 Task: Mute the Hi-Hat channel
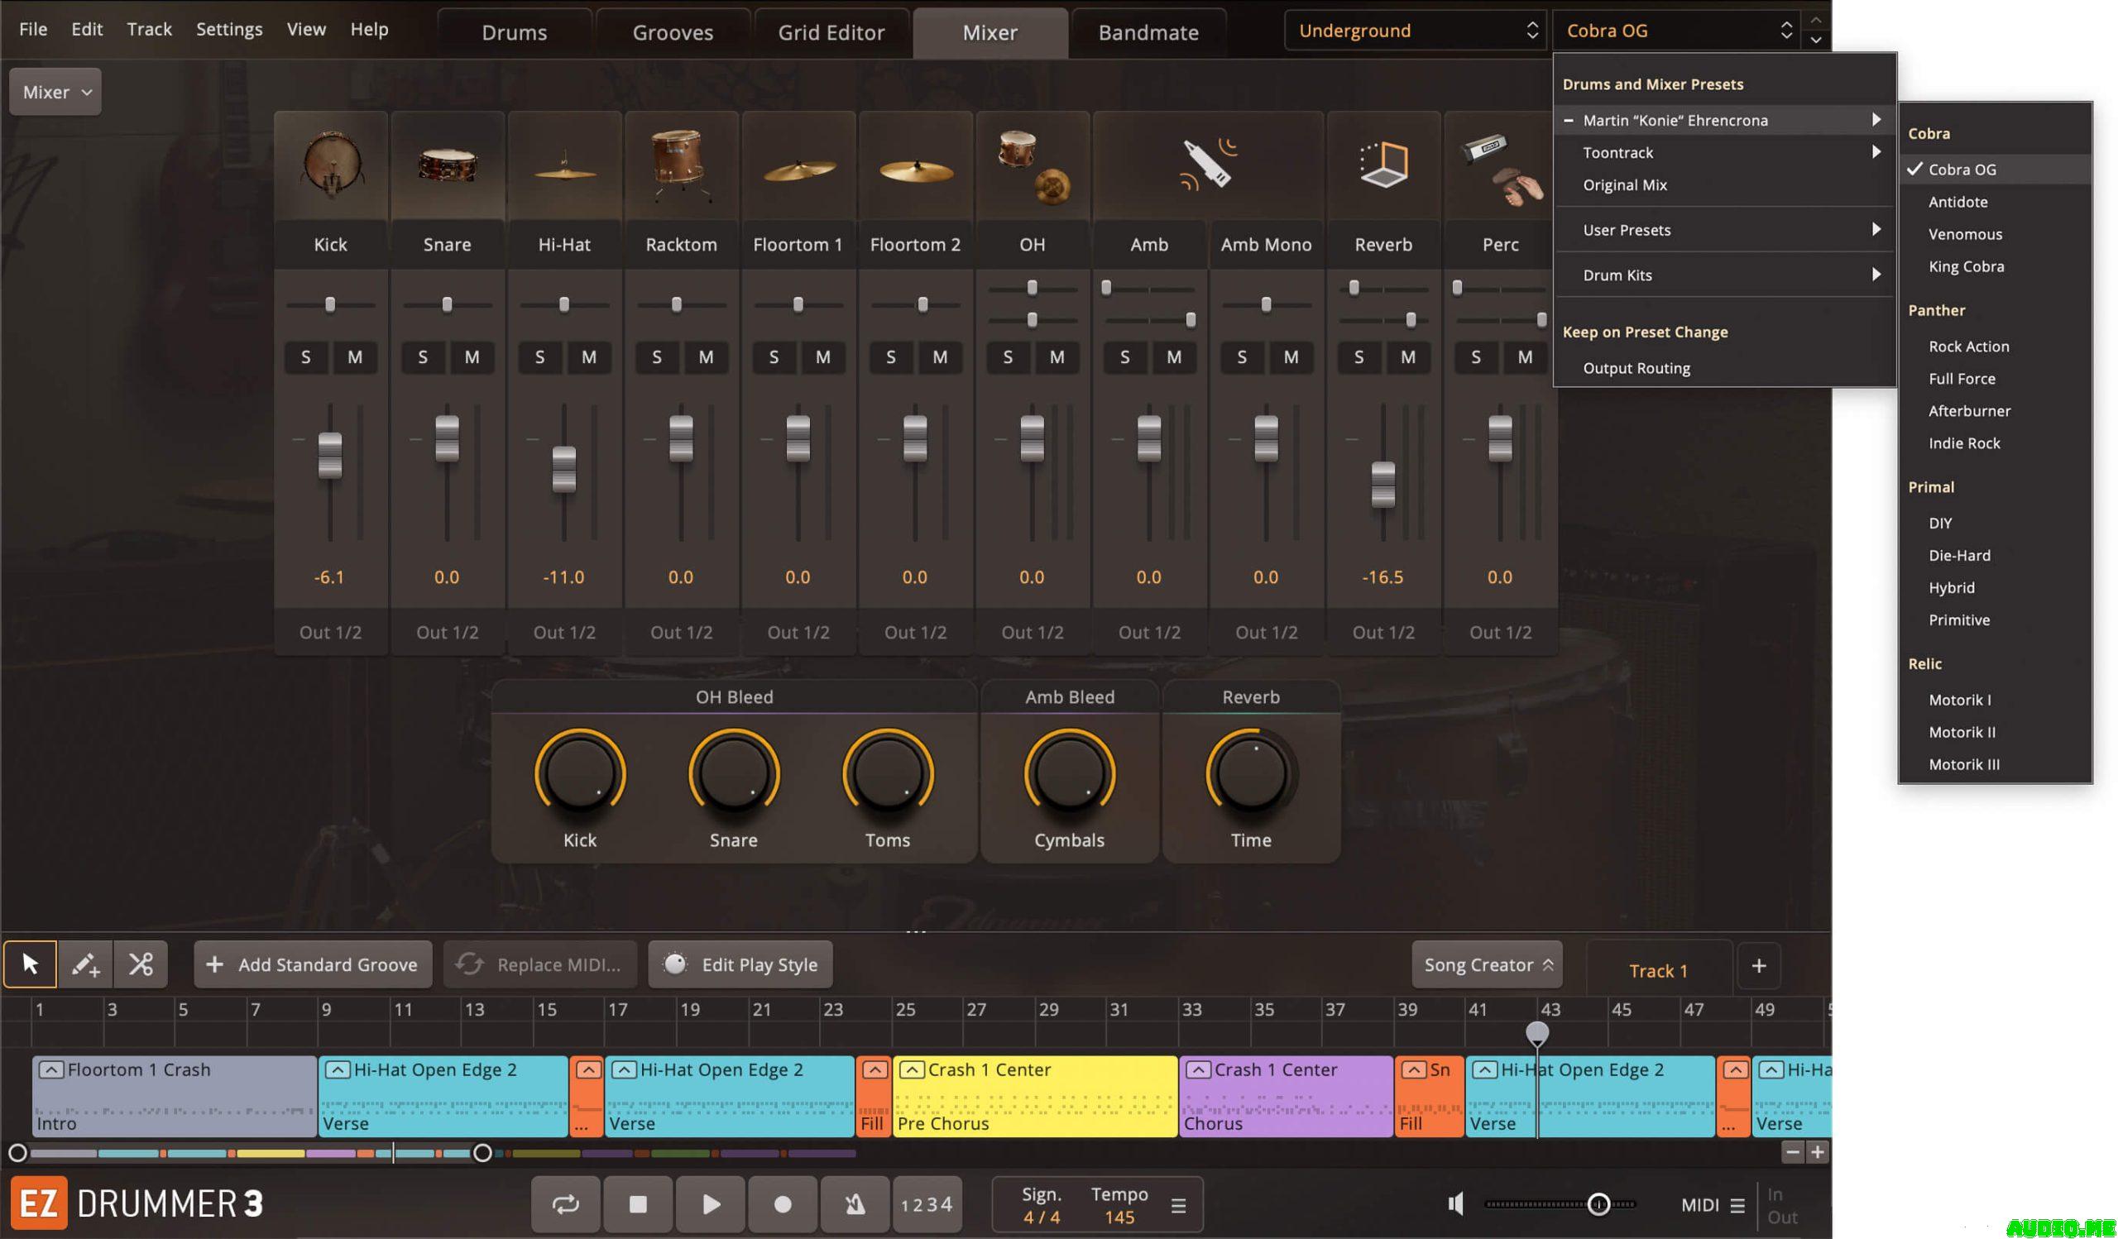click(x=589, y=357)
